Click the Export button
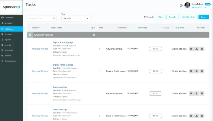This screenshot has height=121, width=213. tap(204, 17)
